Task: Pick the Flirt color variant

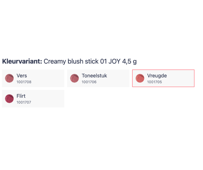Action: click(33, 99)
